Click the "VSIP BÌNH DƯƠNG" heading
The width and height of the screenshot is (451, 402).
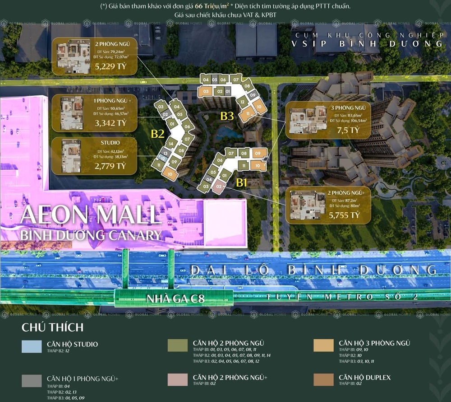click(367, 44)
